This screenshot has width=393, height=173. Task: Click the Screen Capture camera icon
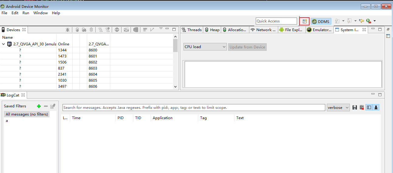point(126,30)
